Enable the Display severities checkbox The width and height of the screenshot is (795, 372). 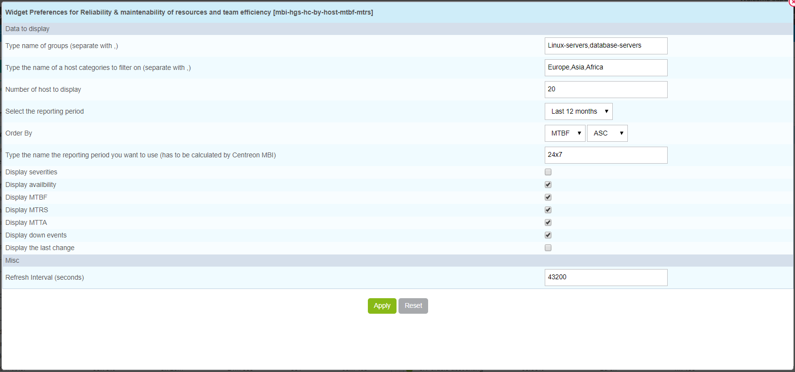(548, 172)
